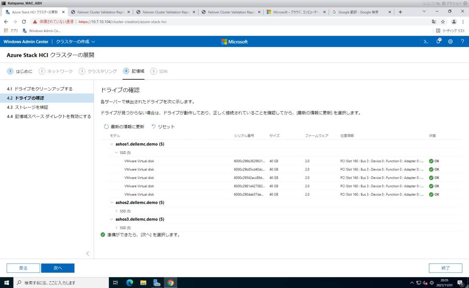Viewport: 469px width, 288px height.
Task: Select 4.2 ドライブの確認 step
Action: tap(47, 98)
